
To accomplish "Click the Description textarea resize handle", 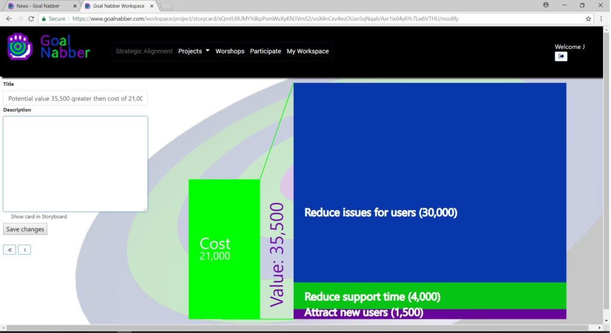I will (146, 209).
